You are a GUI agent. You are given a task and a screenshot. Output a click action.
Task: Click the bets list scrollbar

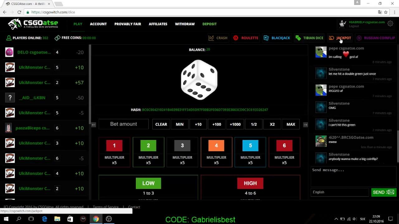[90, 84]
